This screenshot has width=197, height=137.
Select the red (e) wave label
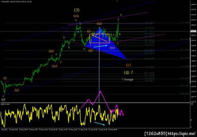tap(128, 65)
